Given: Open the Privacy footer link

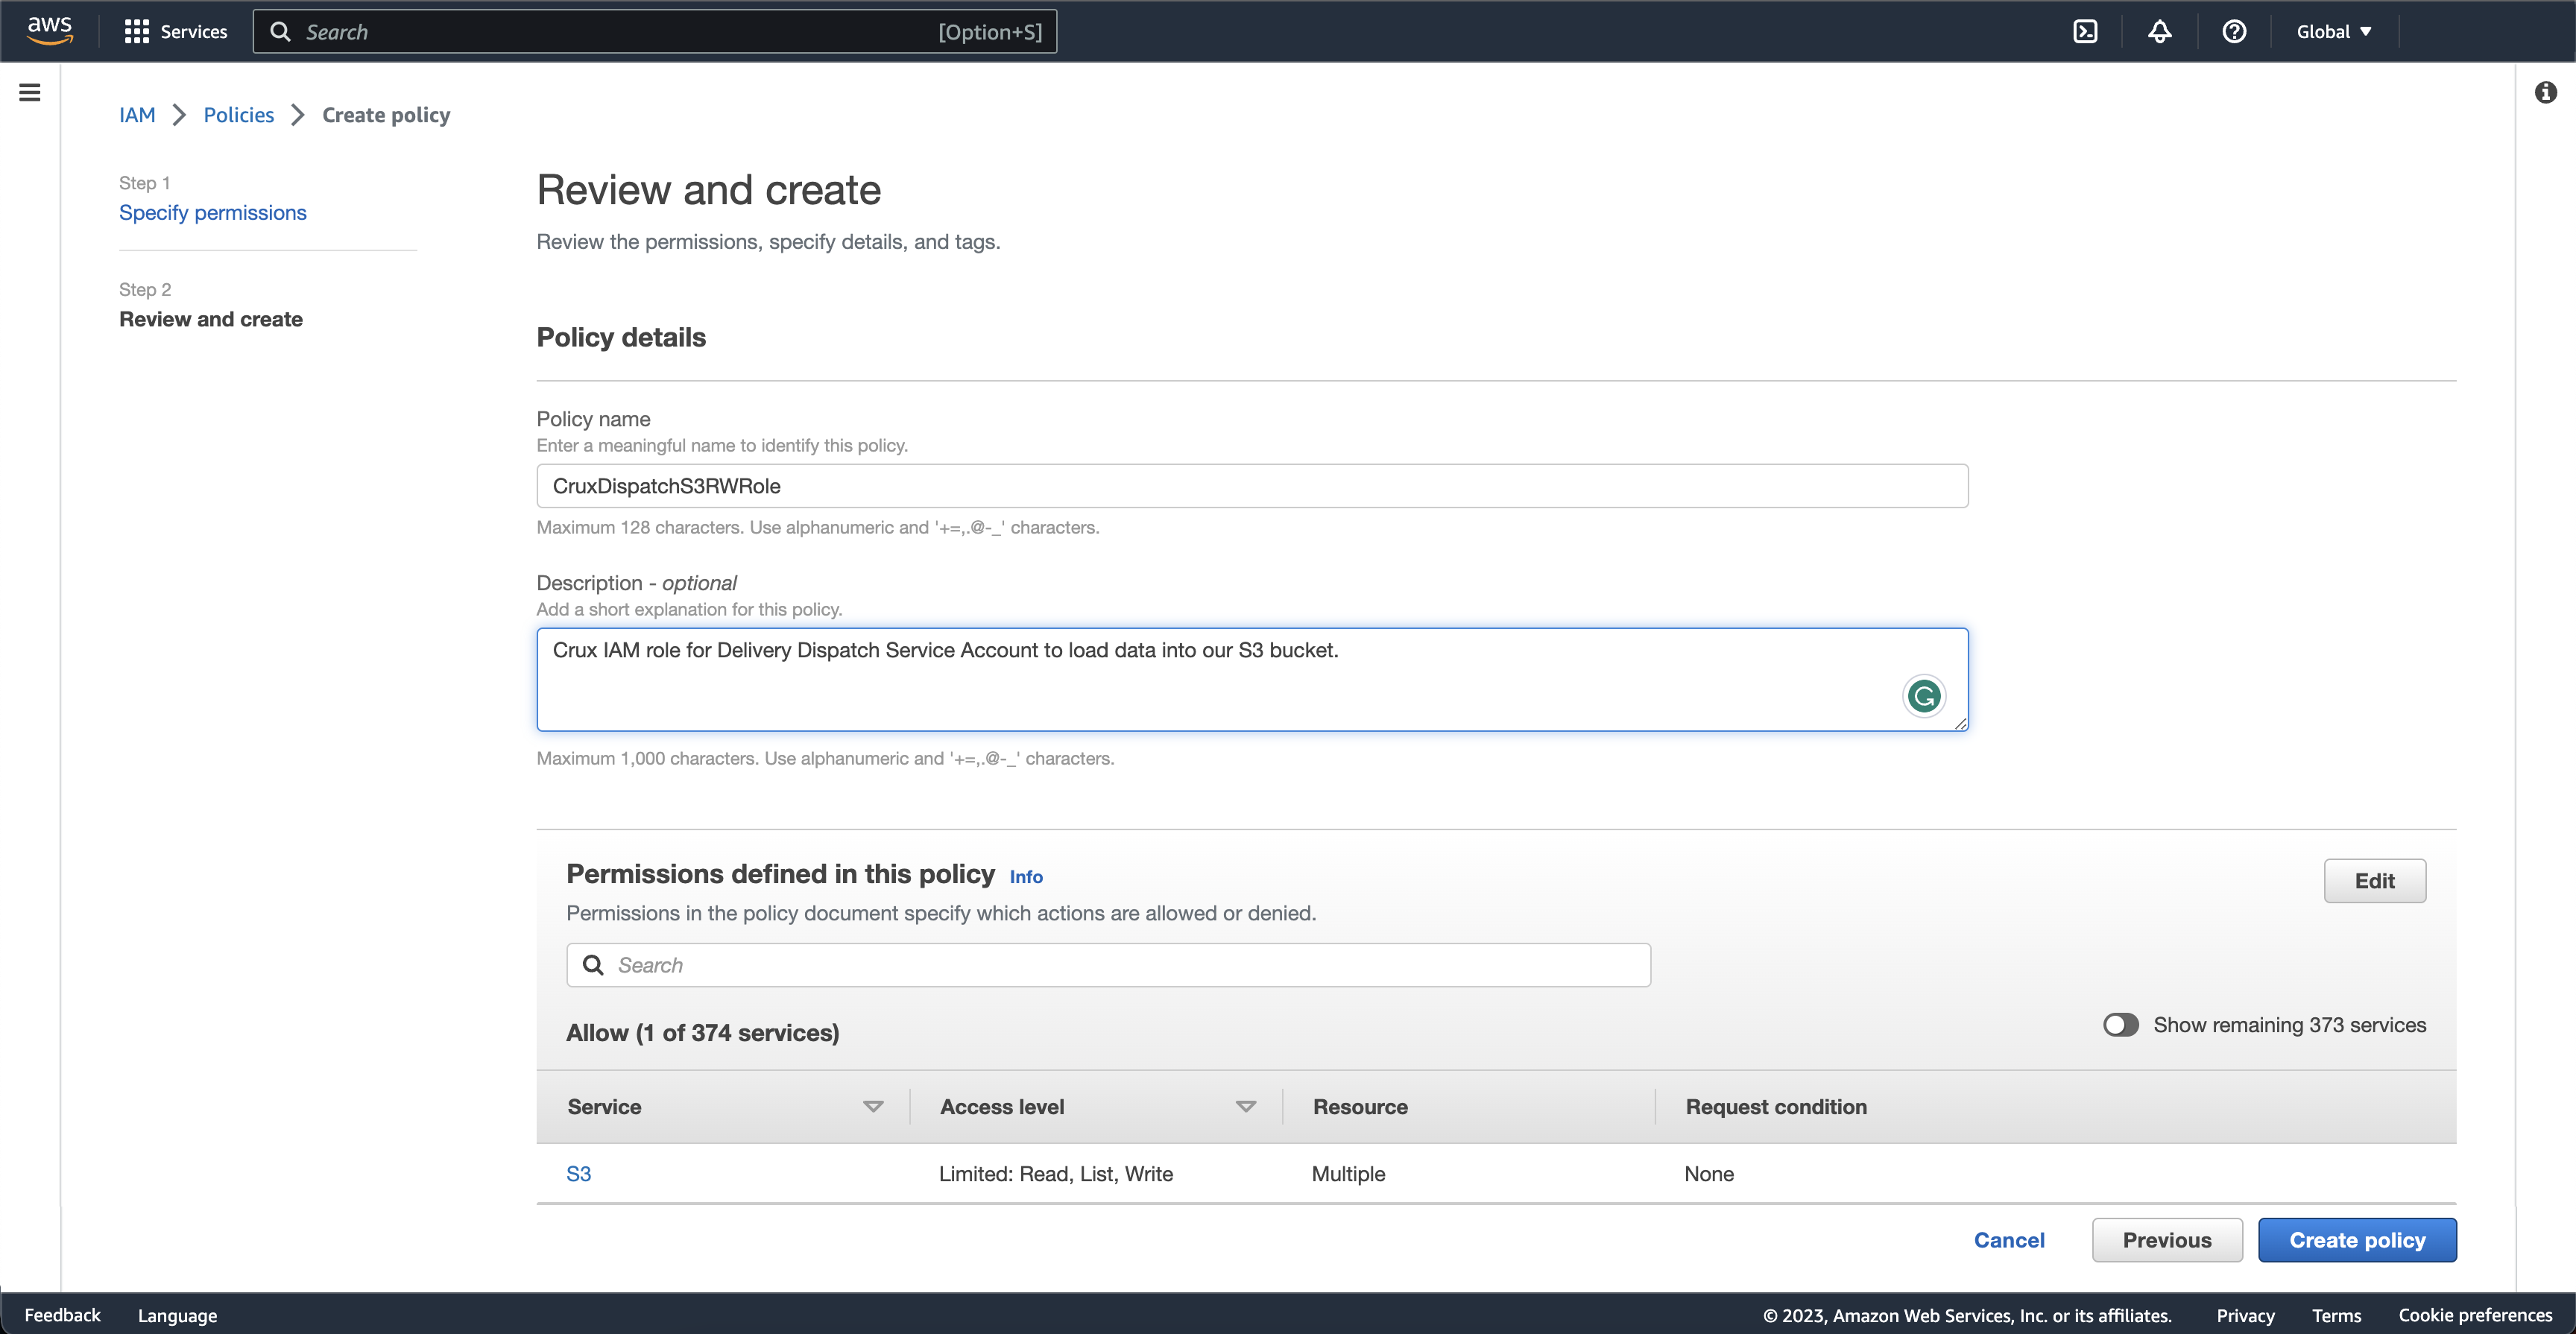Looking at the screenshot, I should point(2245,1315).
